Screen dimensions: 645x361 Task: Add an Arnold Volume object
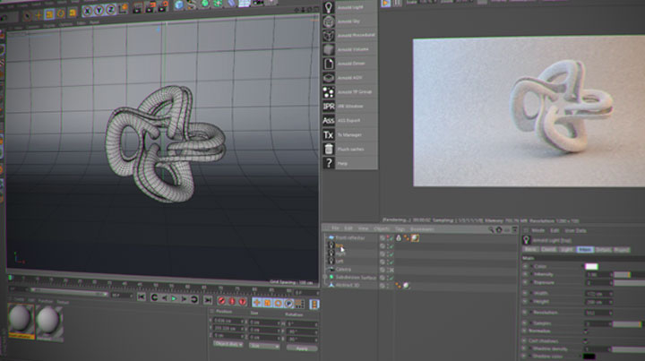[x=349, y=49]
